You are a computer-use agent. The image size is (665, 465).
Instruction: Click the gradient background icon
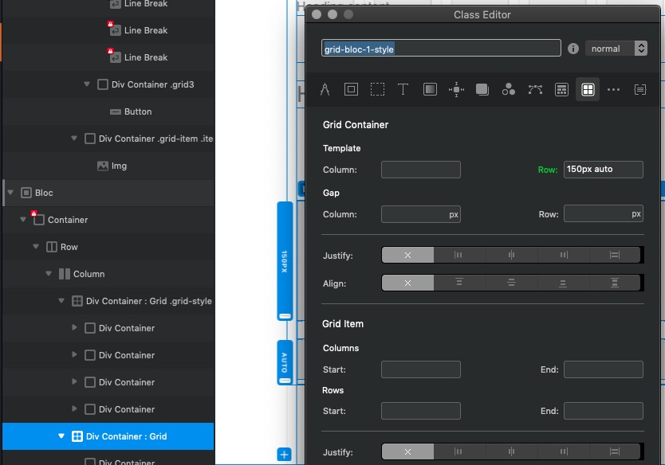point(430,90)
